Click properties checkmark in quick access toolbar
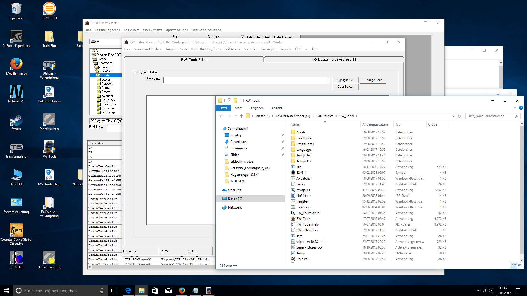The width and height of the screenshot is (527, 296). click(229, 101)
